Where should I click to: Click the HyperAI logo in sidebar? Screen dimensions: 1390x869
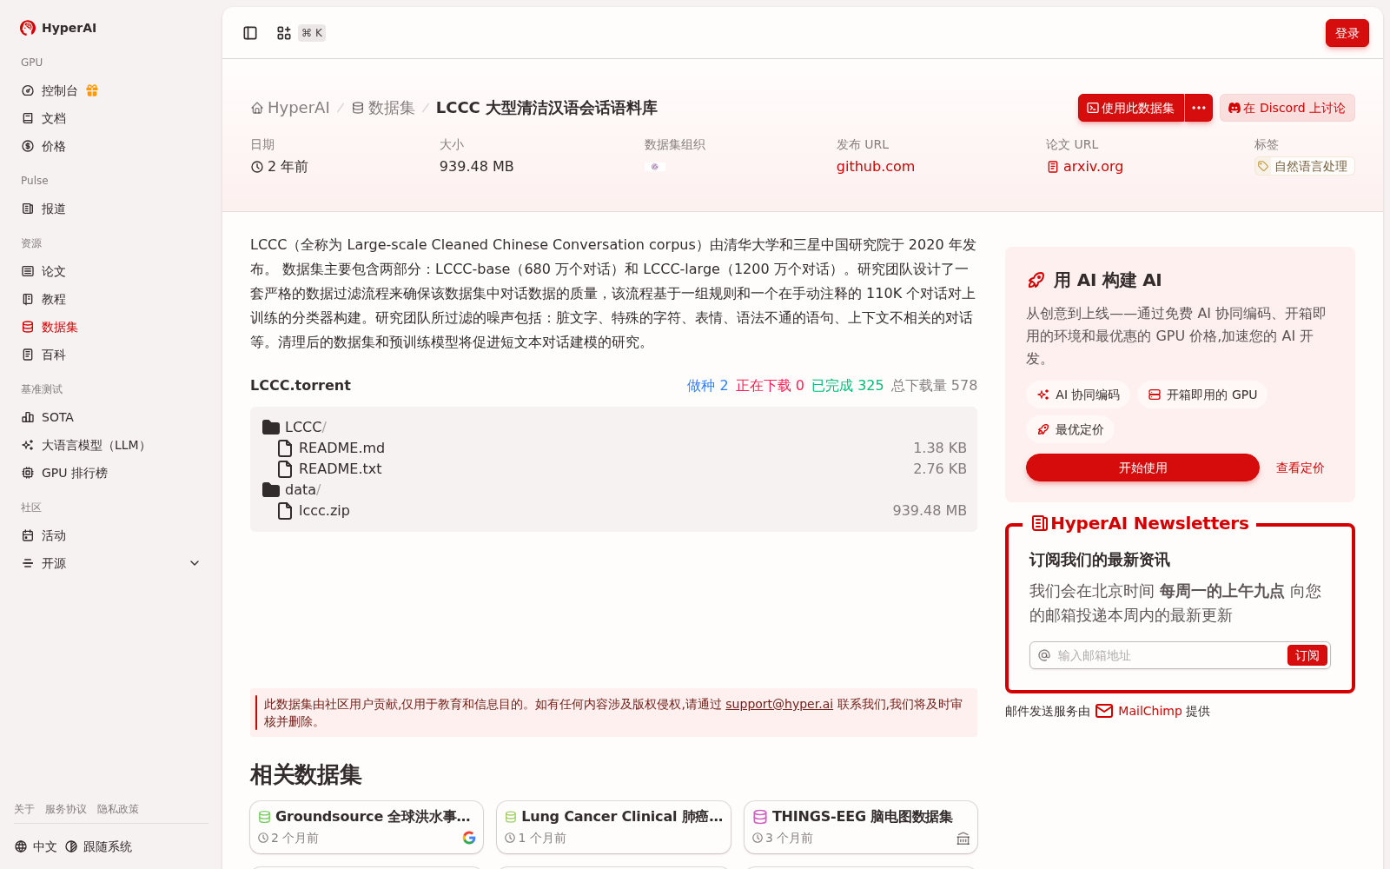click(58, 28)
